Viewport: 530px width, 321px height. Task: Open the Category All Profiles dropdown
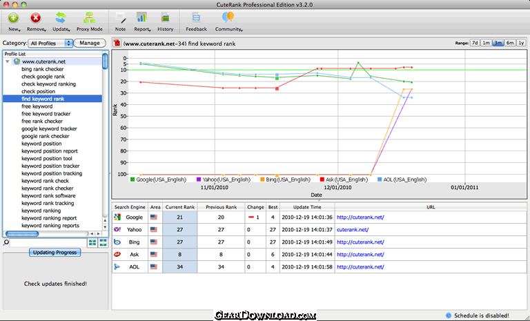tap(50, 43)
